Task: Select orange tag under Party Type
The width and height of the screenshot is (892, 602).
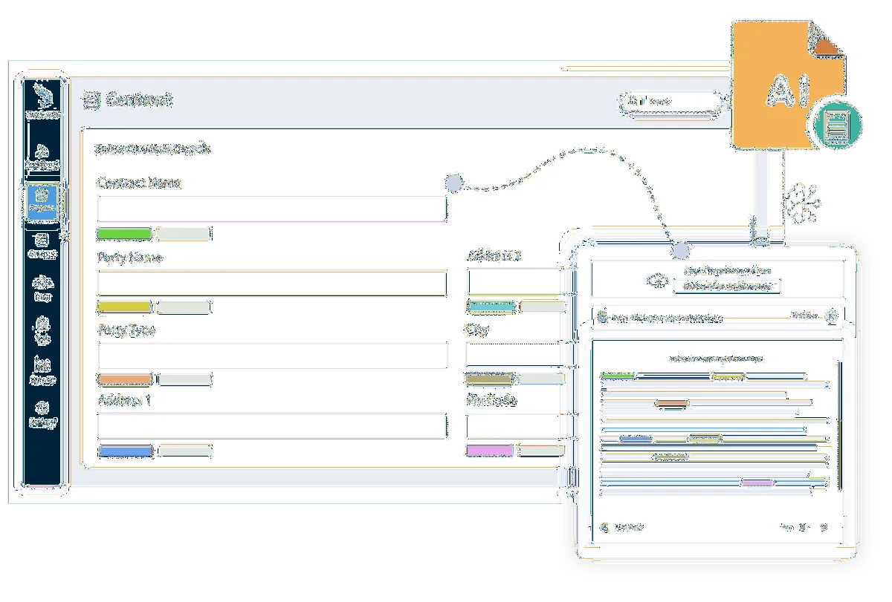Action: [125, 379]
